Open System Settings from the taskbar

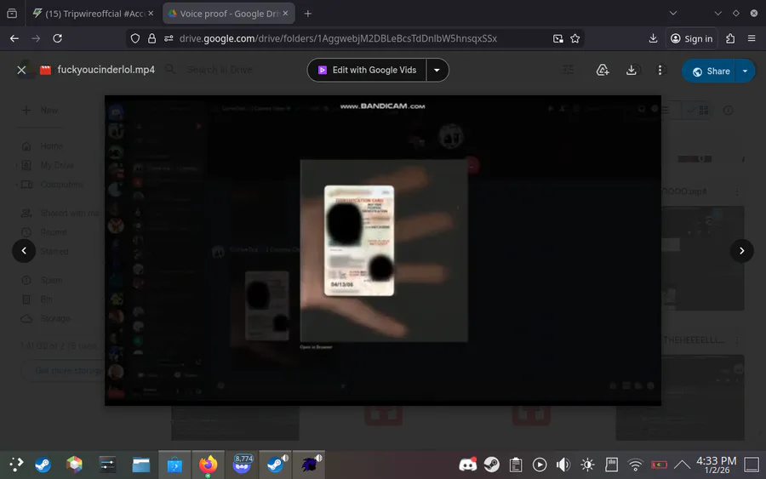click(x=107, y=465)
